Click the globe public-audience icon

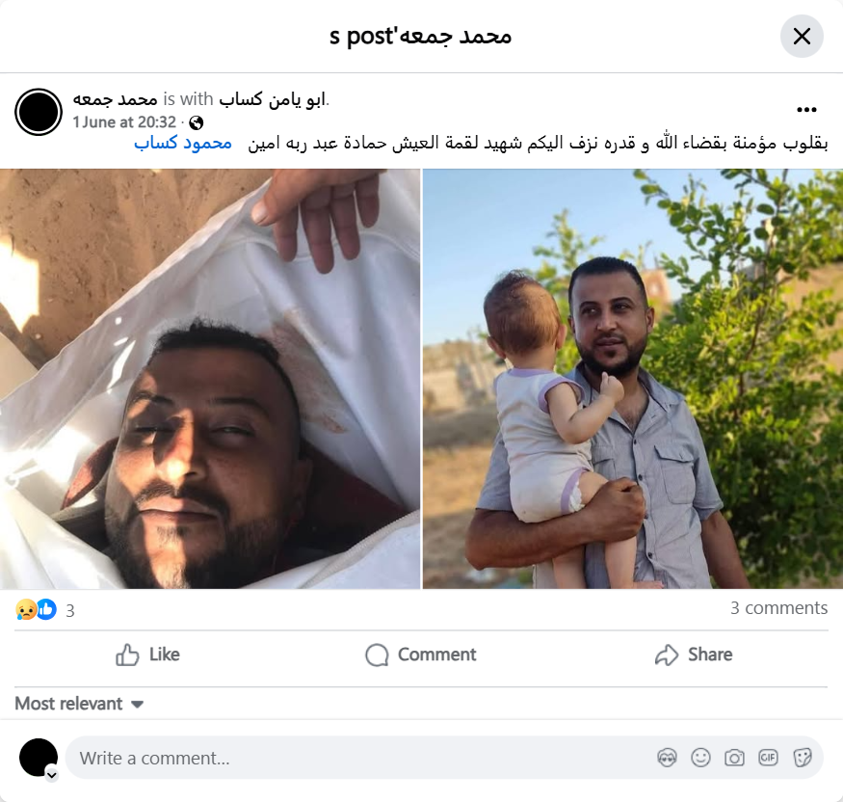click(x=197, y=123)
